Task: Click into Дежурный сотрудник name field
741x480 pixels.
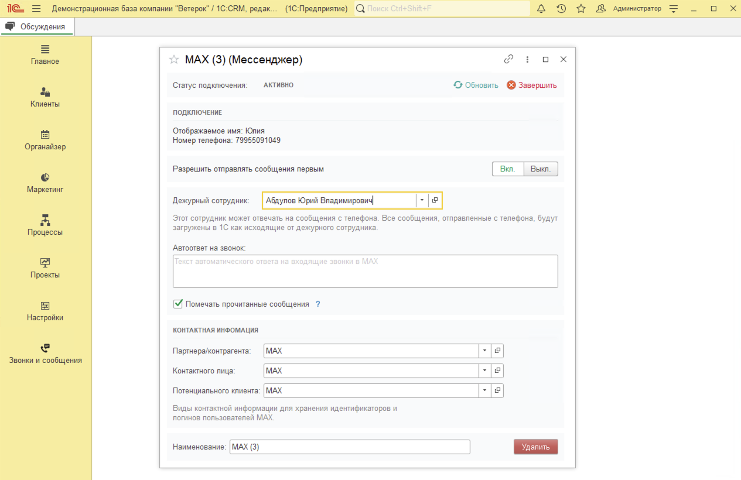Action: click(339, 200)
